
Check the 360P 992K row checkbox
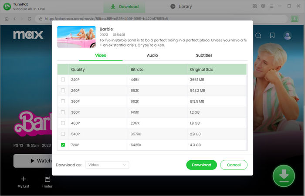pyautogui.click(x=63, y=101)
